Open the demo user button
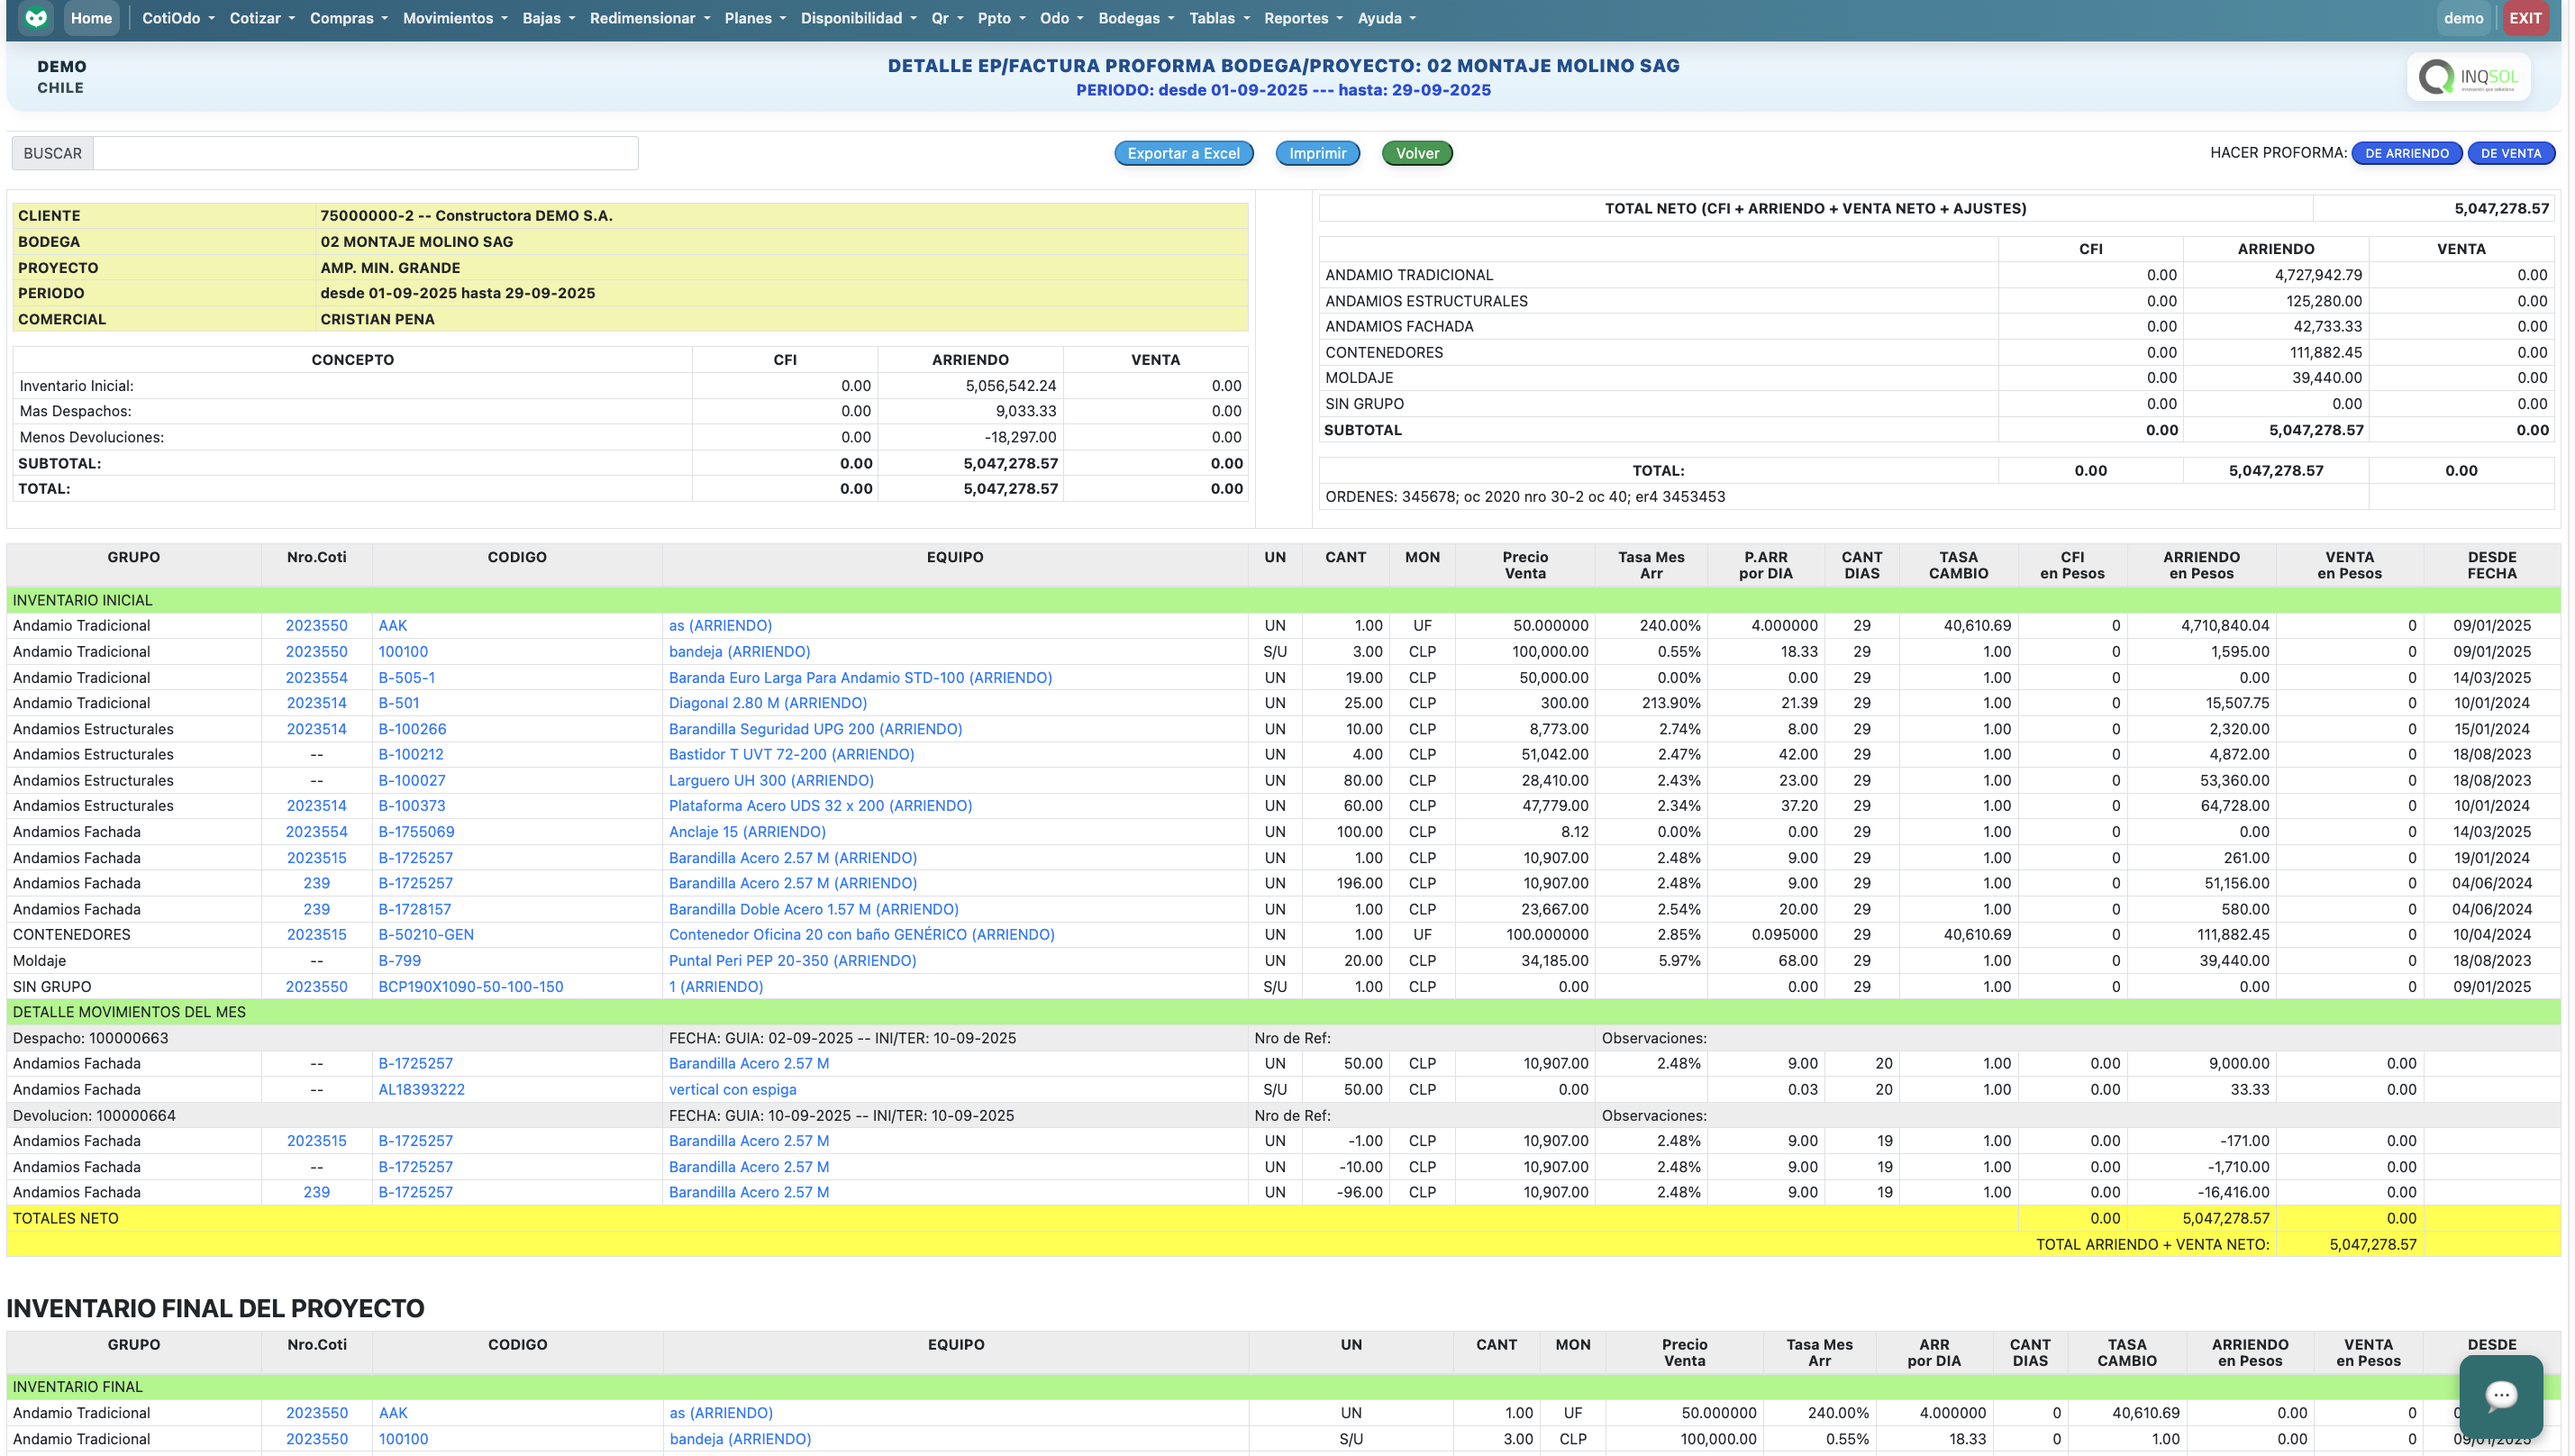Screen dimensions: 2575x1456 pos(2462,18)
